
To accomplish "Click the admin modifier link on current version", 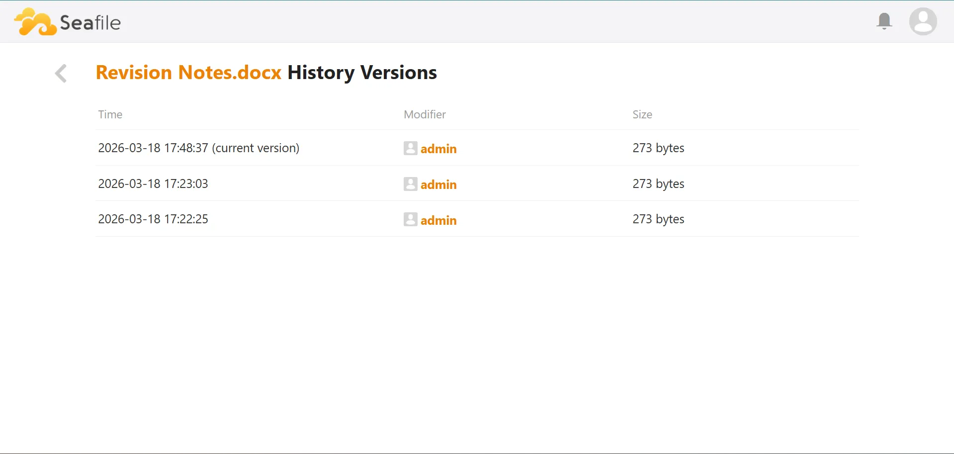I will 438,148.
